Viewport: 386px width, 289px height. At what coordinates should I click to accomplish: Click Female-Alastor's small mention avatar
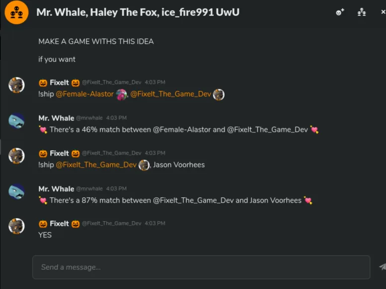pyautogui.click(x=121, y=94)
